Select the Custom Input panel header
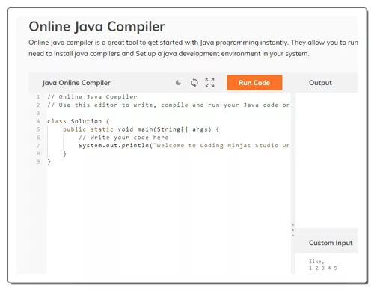 click(x=331, y=243)
